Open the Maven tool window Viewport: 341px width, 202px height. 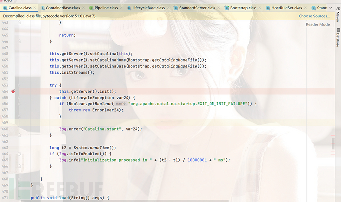click(x=338, y=14)
